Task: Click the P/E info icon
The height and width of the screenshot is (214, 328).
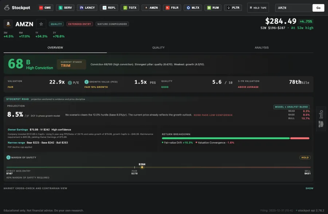Action: [70, 83]
